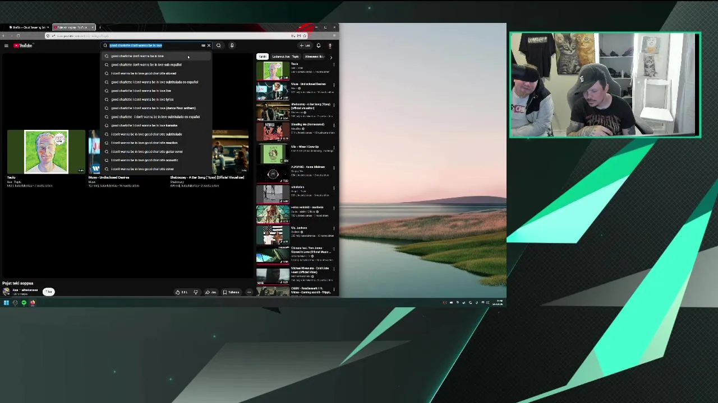Reload the page in browser toolbar

coord(18,36)
